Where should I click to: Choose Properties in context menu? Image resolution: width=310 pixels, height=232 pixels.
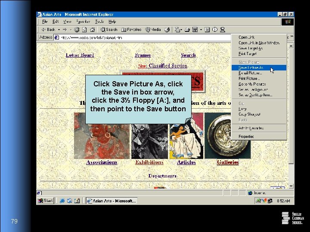pos(259,137)
